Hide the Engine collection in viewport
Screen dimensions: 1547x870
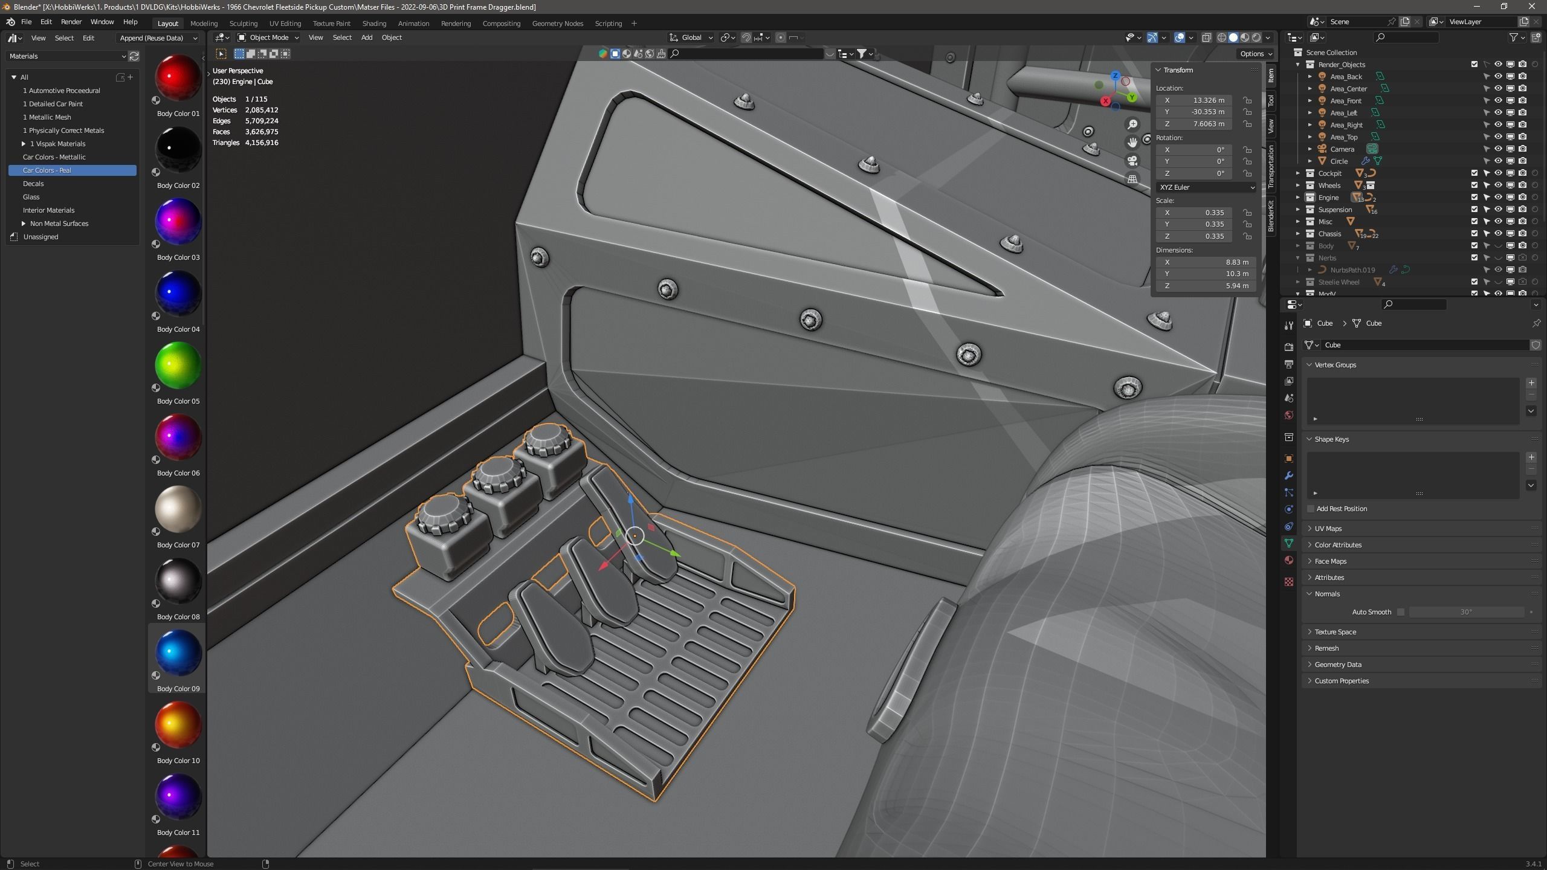1498,198
